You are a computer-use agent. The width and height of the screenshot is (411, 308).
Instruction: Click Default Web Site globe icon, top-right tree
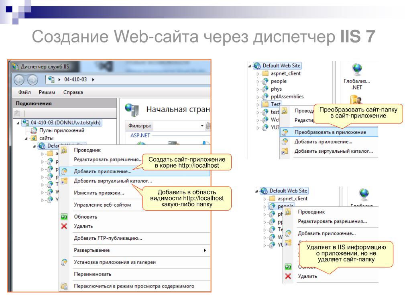click(257, 66)
